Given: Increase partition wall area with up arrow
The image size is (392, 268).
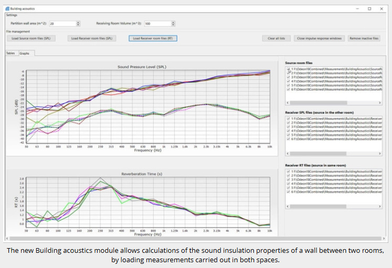Looking at the screenshot, I should tap(78, 22).
